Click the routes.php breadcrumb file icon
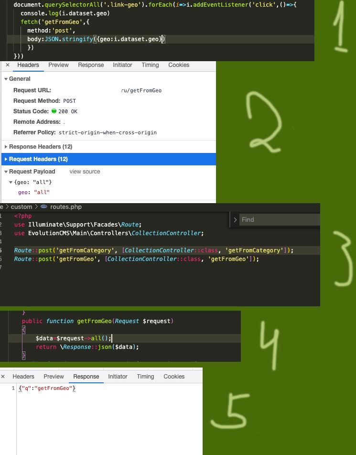Screen dimensions: 356x455 [44, 206]
